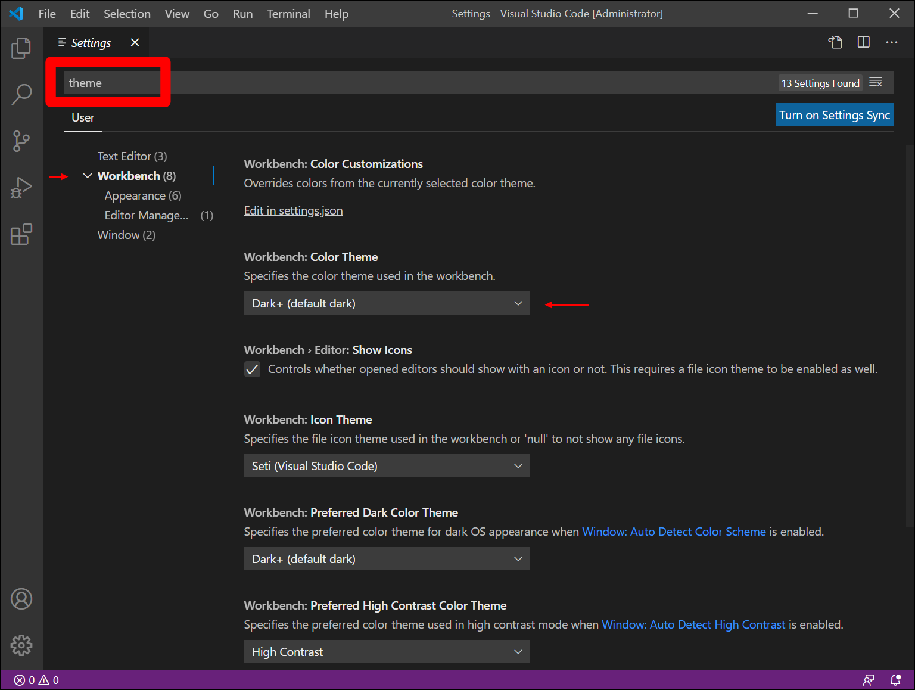Open notifications bell in status bar
The height and width of the screenshot is (690, 915).
[x=895, y=680]
